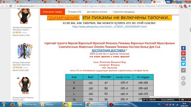Open the 'Гарантии продавца' tab
This screenshot has width=191, height=107.
(124, 12)
